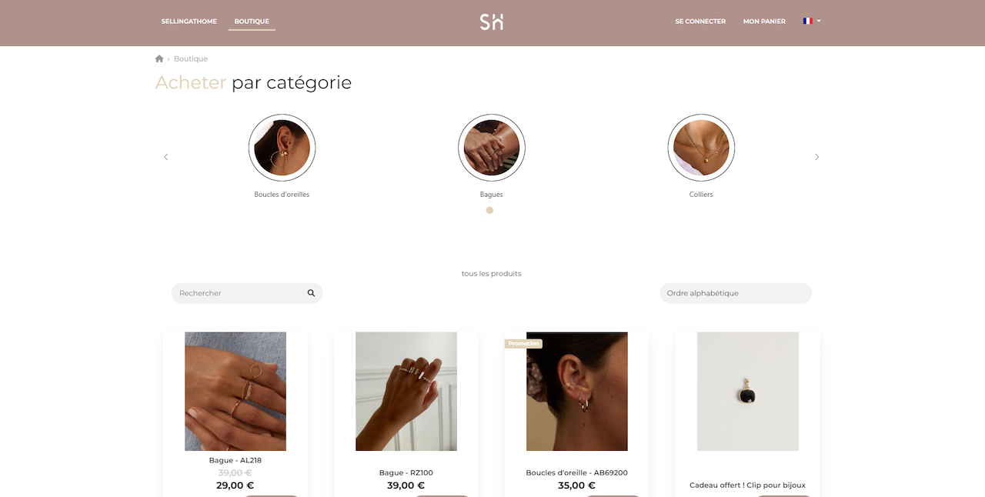Open the Bagues category circle

click(492, 148)
